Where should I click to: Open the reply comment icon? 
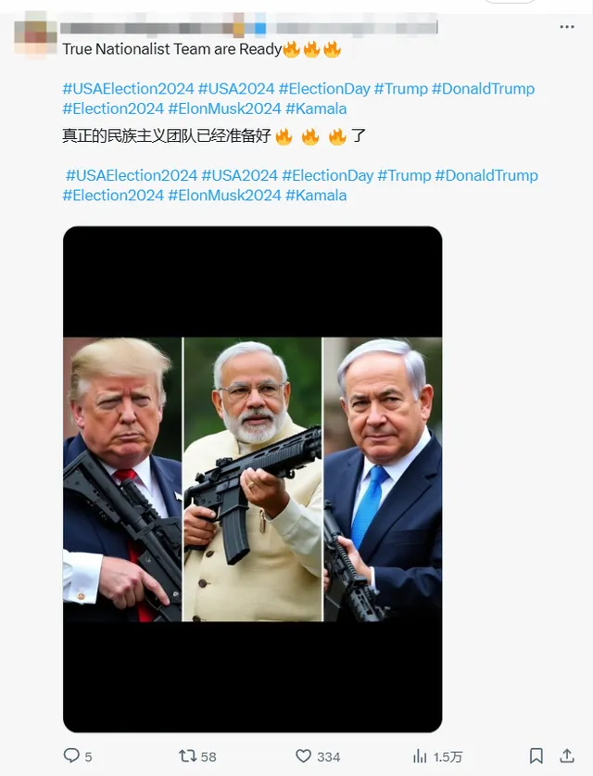(x=71, y=756)
